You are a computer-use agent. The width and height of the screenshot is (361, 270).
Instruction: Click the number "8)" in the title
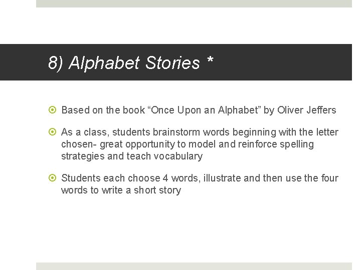coord(56,63)
